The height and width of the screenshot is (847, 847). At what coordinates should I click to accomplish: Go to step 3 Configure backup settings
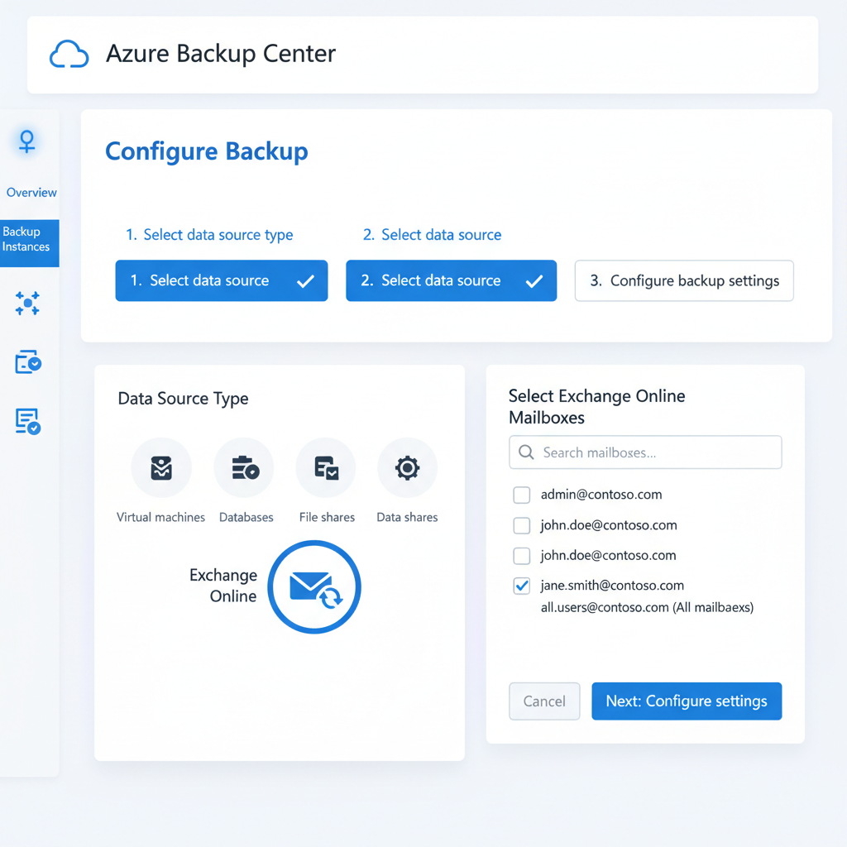684,281
